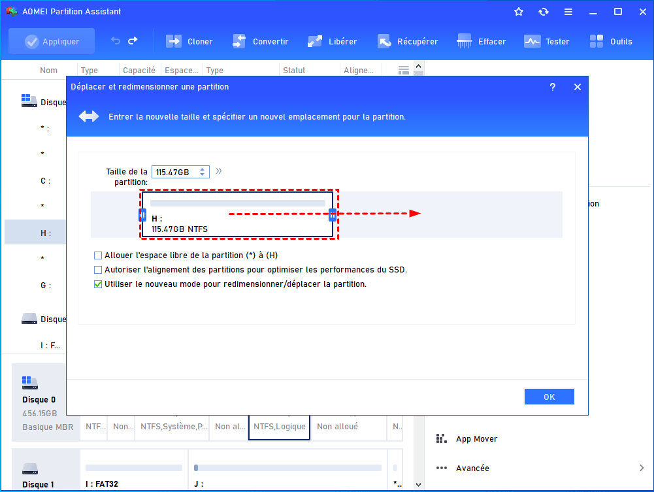The image size is (654, 492).
Task: Click the left resize handle of partition H
Action: click(x=142, y=215)
